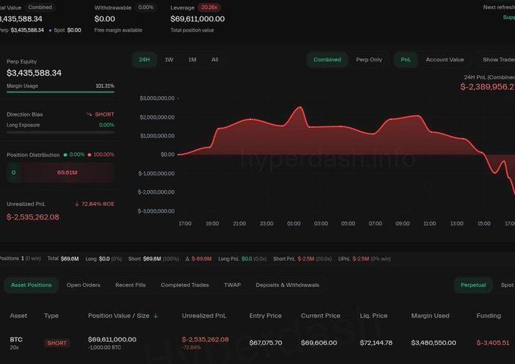
Task: Click the SHORT direction trend arrow icon
Action: pyautogui.click(x=89, y=114)
